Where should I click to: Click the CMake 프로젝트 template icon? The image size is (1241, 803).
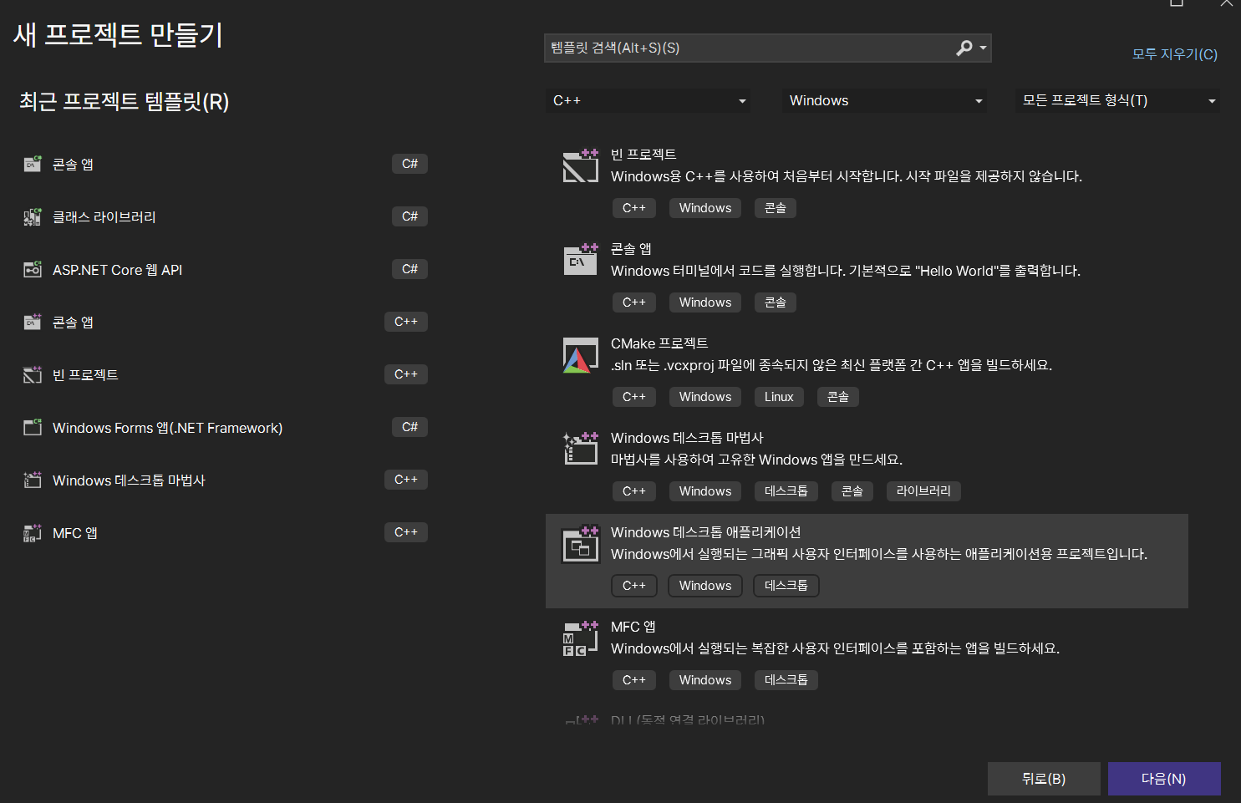tap(581, 355)
